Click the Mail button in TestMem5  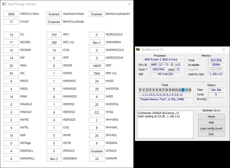[211, 123]
